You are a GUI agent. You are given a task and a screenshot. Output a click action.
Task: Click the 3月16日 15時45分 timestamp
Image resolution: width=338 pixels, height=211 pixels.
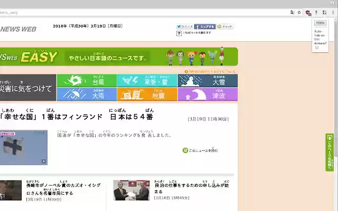tap(172, 198)
